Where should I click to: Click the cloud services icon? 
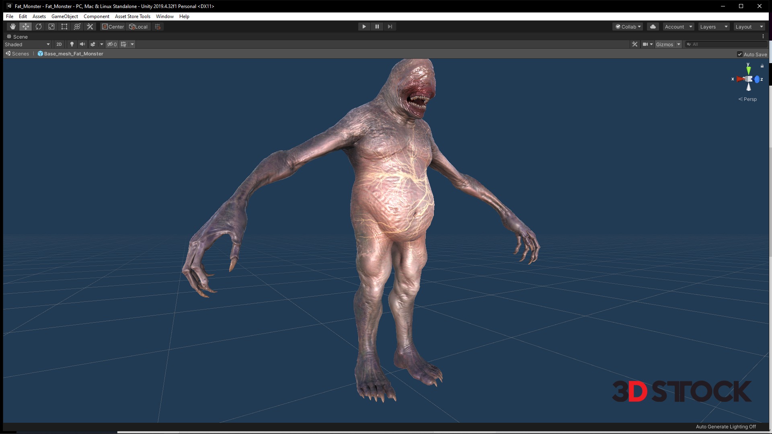tap(653, 27)
